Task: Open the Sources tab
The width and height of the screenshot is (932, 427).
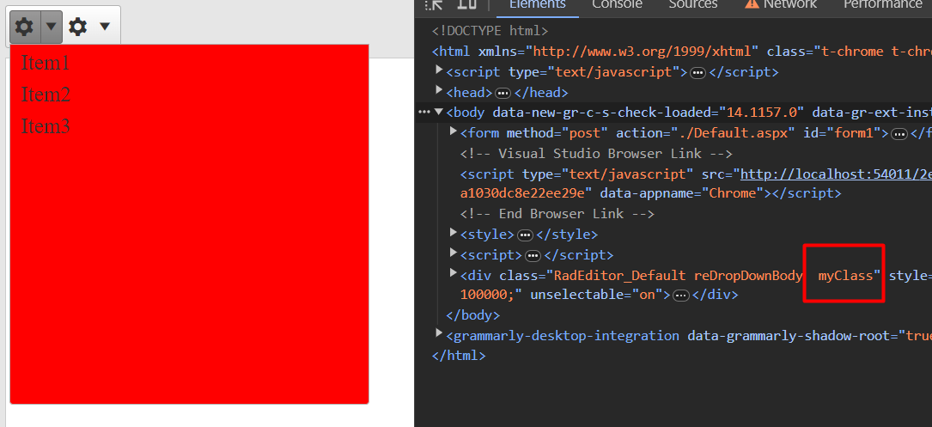Action: pyautogui.click(x=692, y=5)
